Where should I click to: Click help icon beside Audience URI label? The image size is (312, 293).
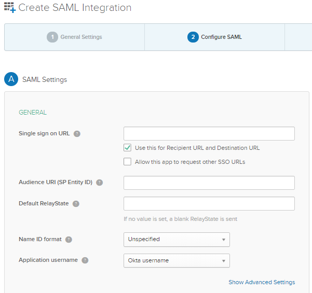(x=100, y=183)
